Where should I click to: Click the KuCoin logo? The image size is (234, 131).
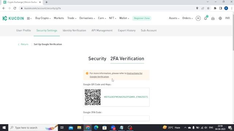[13, 18]
